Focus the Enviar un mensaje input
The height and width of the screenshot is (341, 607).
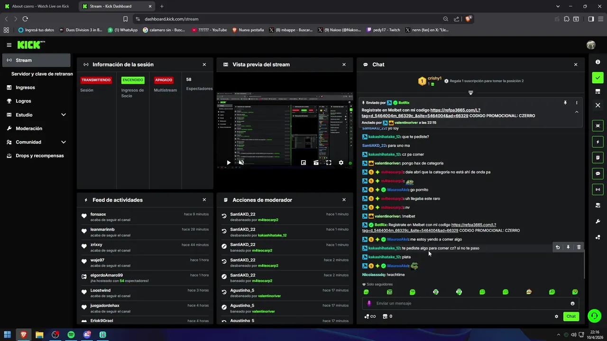(470, 304)
